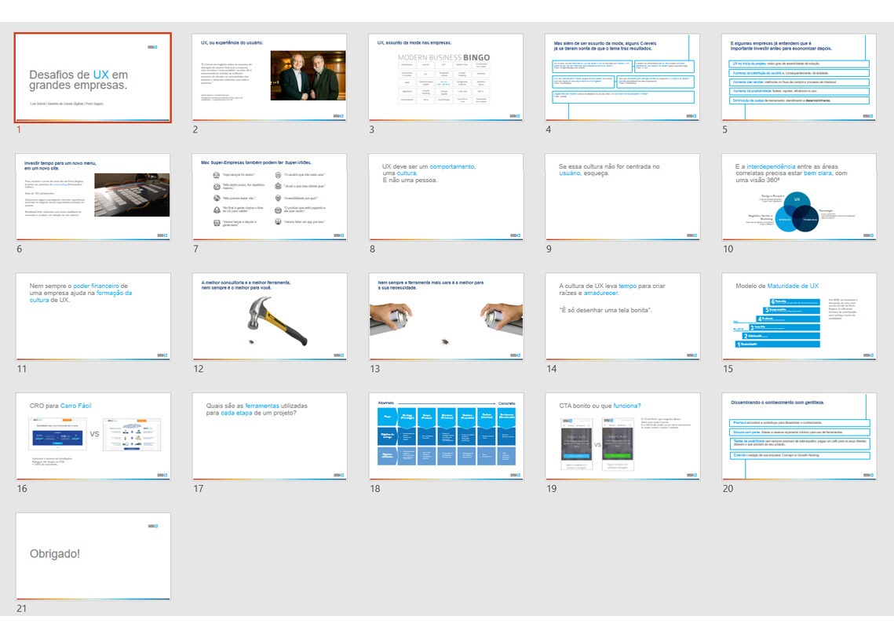
Task: Select 'CTA bonito ou que funciona?' slide
Action: (x=623, y=436)
